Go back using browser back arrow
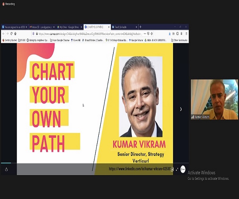 tap(4, 34)
